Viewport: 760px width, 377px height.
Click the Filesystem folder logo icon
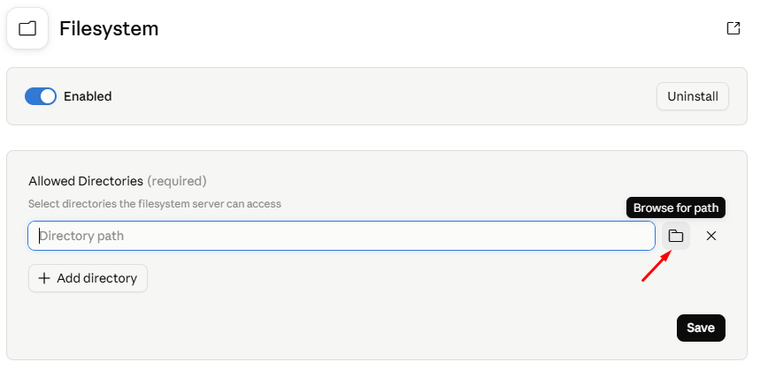coord(27,28)
